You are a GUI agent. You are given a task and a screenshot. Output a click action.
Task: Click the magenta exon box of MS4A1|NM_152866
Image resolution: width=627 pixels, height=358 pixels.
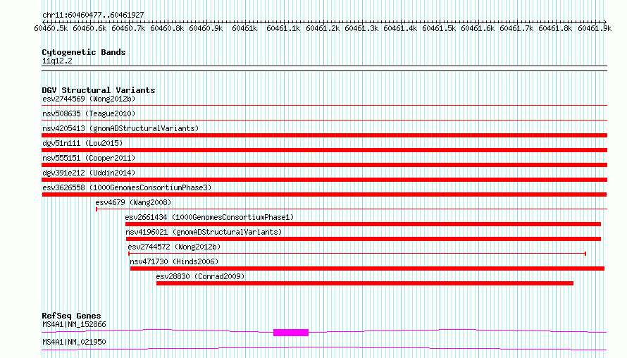(291, 333)
